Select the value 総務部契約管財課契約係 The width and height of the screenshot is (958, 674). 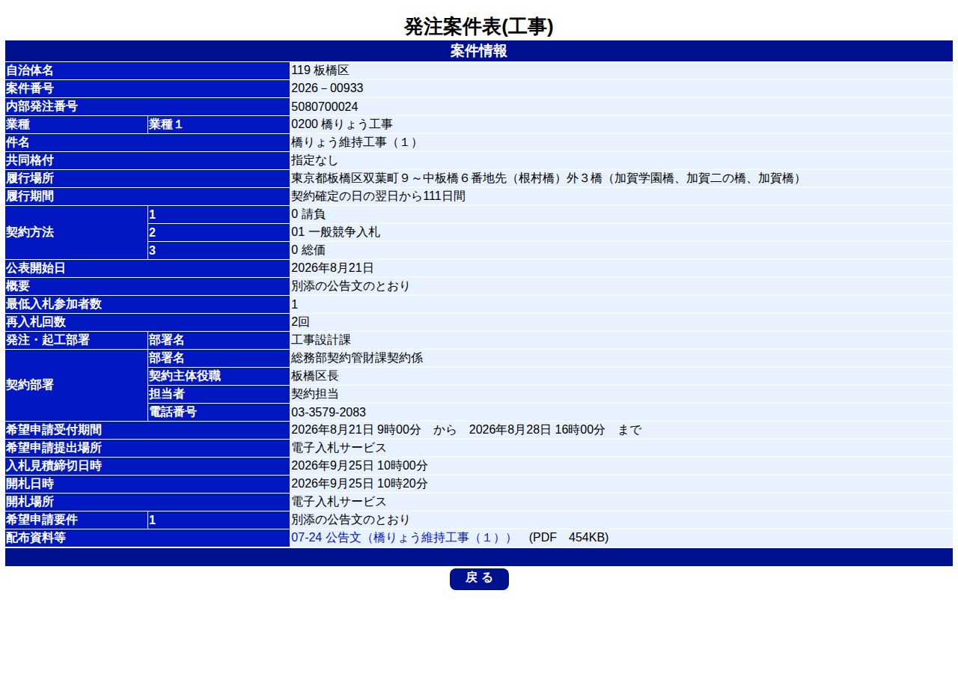click(x=357, y=358)
